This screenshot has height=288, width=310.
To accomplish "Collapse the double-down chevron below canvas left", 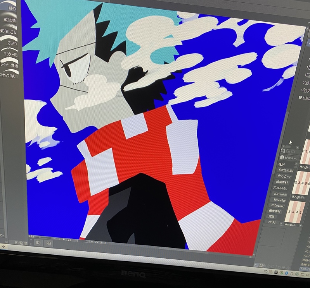I will (x=31, y=244).
